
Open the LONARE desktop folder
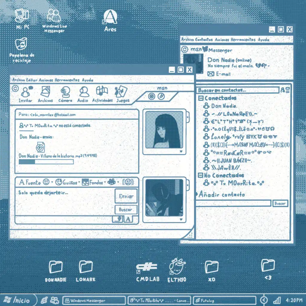click(x=86, y=267)
